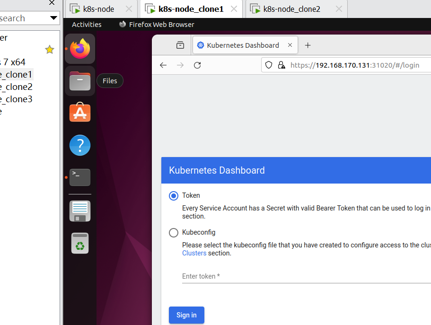This screenshot has height=325, width=431.
Task: Switch to the k8s-node_clone1 VM tab
Action: point(191,9)
